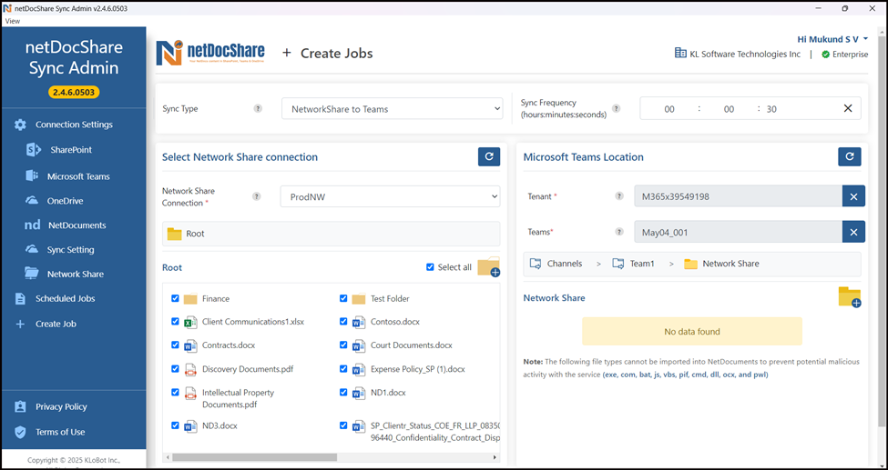
Task: Click the NetDocuments nd icon
Action: click(x=32, y=225)
